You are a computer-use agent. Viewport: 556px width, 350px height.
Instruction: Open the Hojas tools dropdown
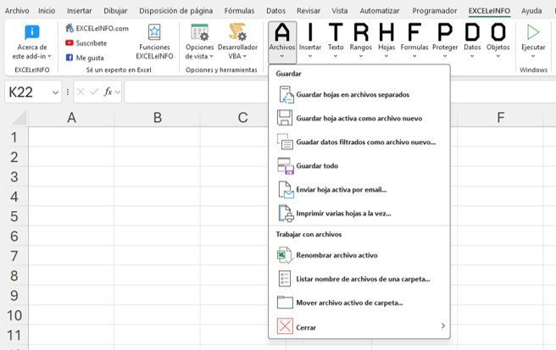click(386, 42)
